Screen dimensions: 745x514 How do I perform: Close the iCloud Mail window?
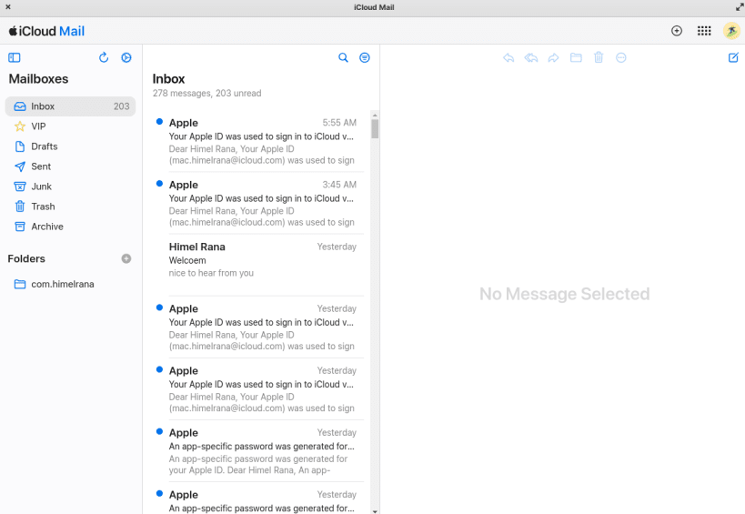click(7, 7)
